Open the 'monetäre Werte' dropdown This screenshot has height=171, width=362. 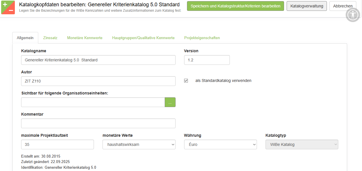(139, 144)
